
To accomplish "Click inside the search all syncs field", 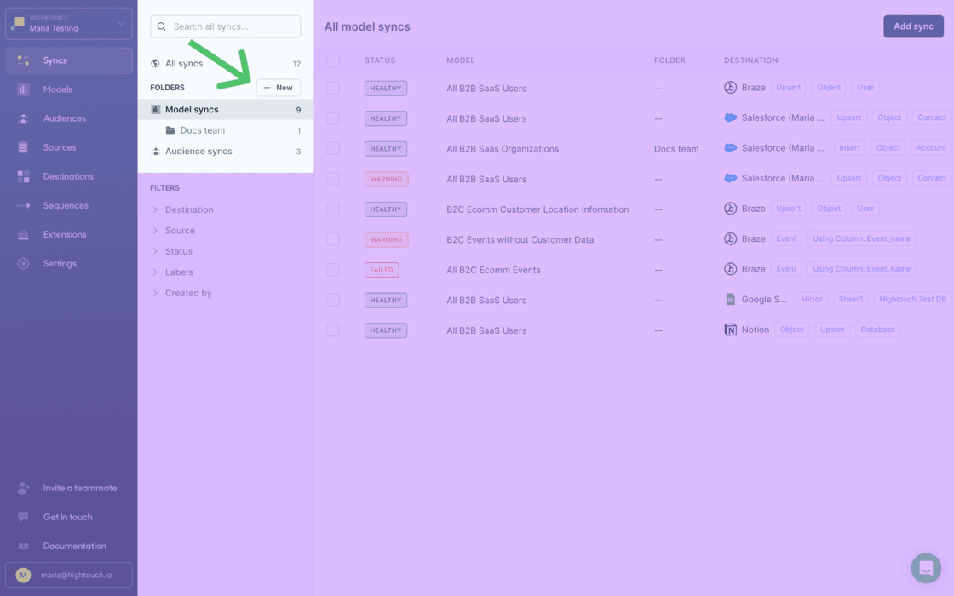I will point(225,26).
